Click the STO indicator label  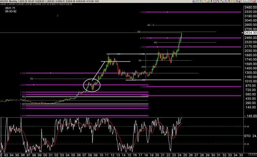click(x=247, y=136)
